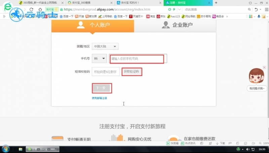Click the 有问题点我 help assistant
The image size is (269, 153).
(257, 88)
